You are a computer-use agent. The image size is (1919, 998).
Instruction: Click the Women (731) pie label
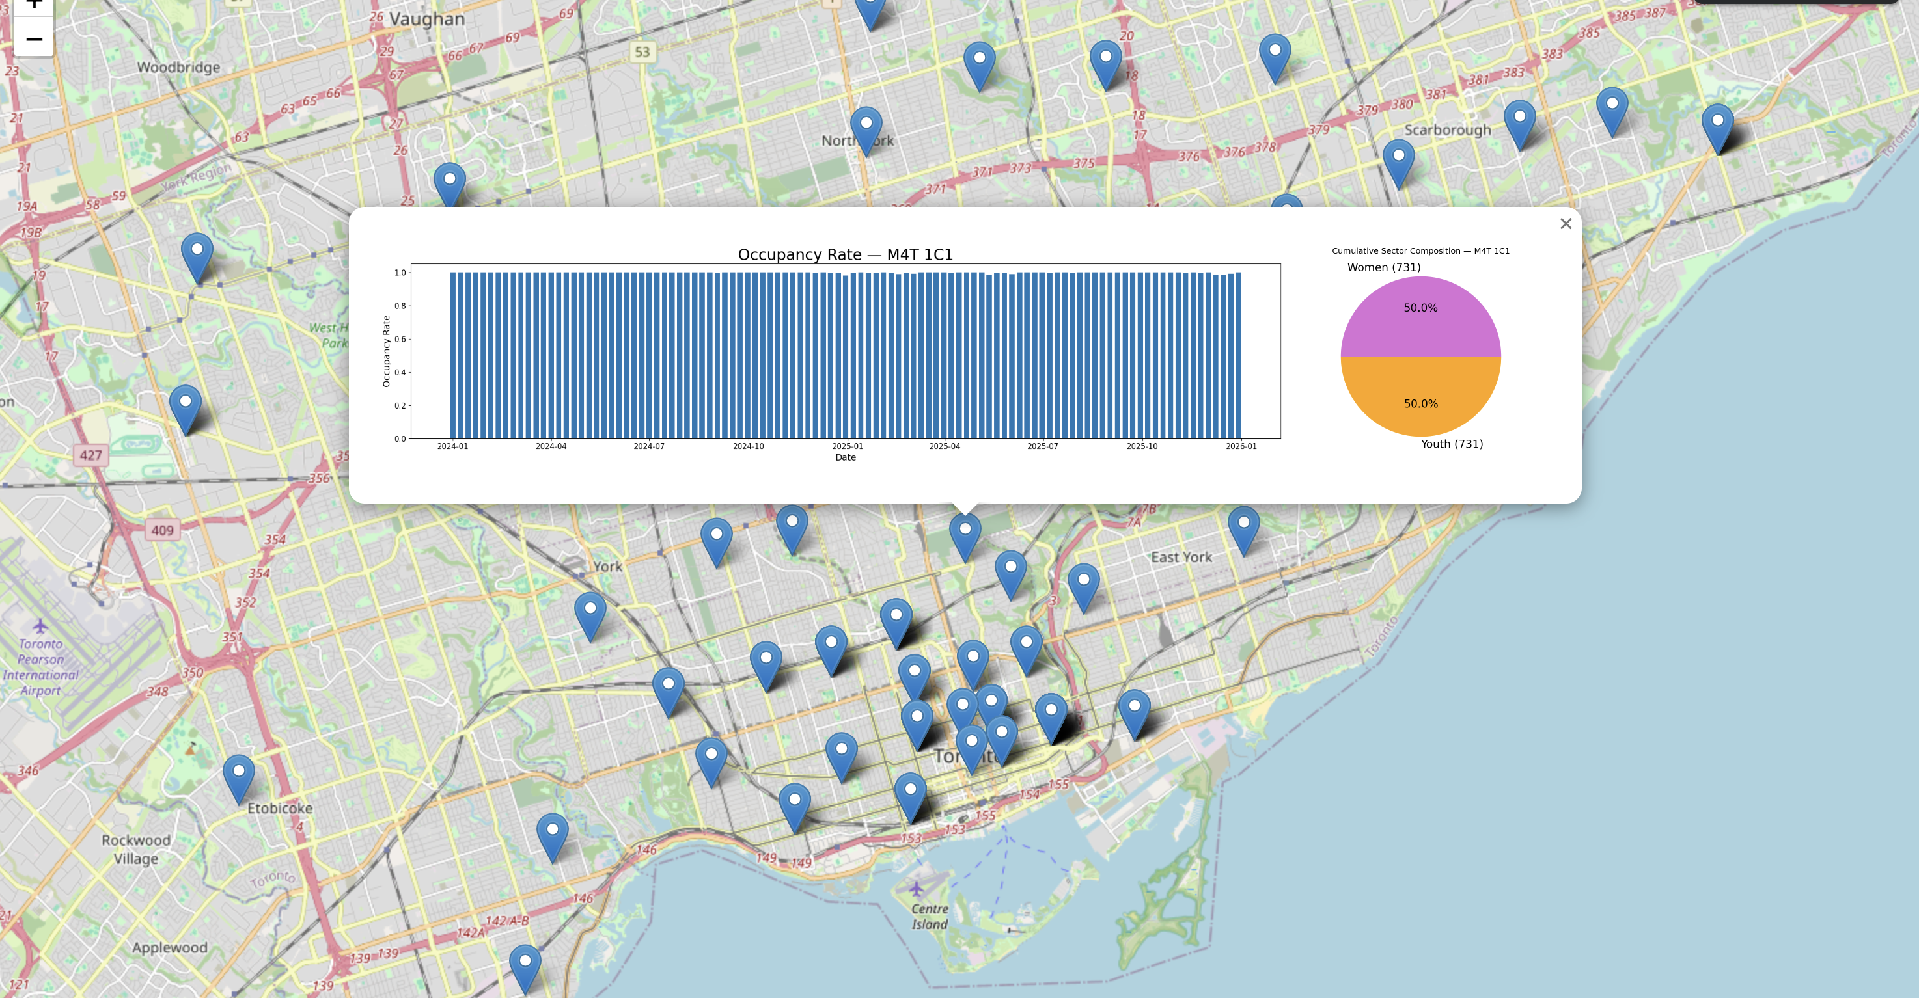pyautogui.click(x=1383, y=267)
